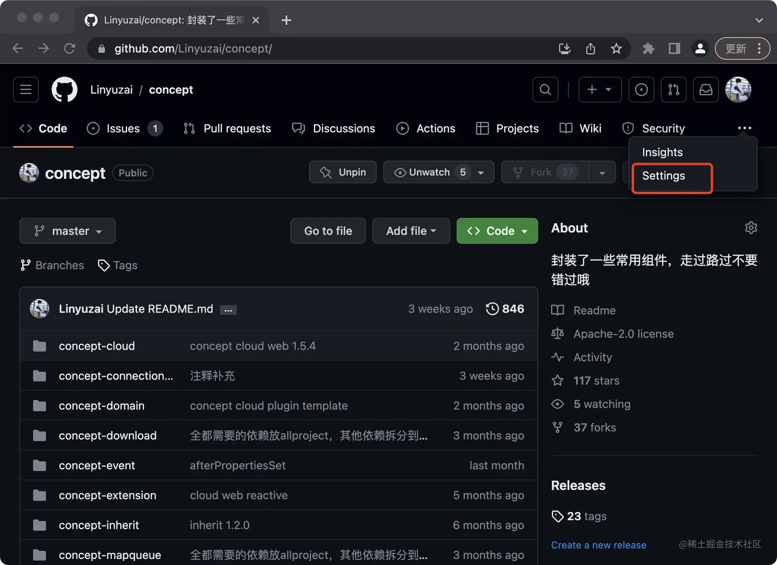
Task: Open the Activity link in About
Action: 593,357
